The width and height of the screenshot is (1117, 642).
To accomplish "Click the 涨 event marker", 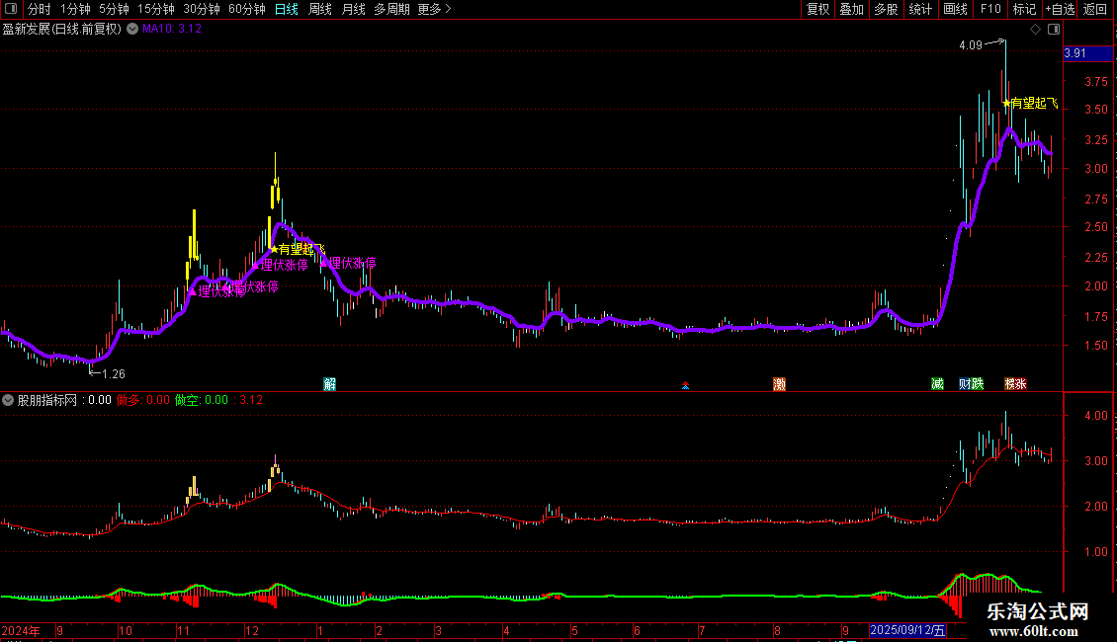I will (1021, 383).
